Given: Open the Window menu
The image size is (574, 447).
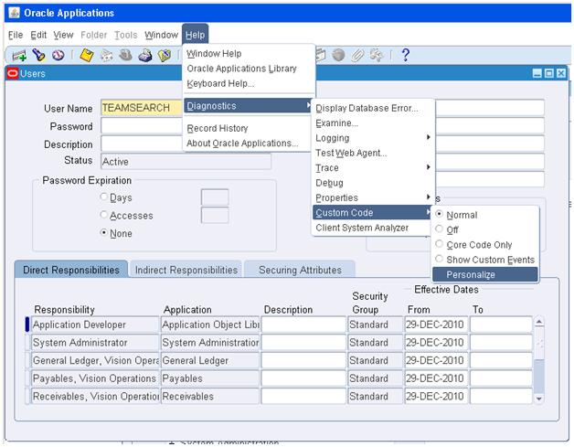Looking at the screenshot, I should tap(161, 35).
